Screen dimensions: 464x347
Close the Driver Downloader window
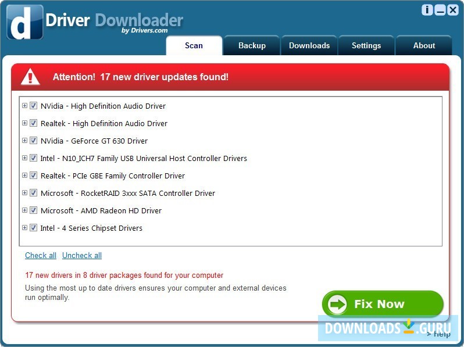[453, 10]
